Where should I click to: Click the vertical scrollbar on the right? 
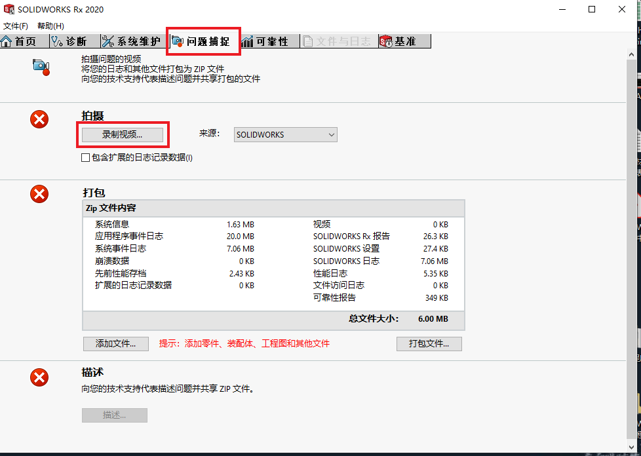pyautogui.click(x=631, y=249)
